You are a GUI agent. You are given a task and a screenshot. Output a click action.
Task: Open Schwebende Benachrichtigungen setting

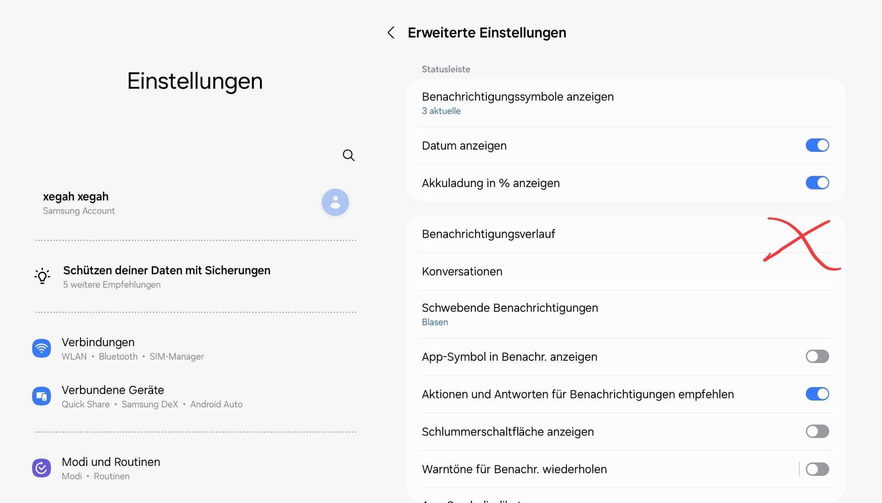(626, 314)
